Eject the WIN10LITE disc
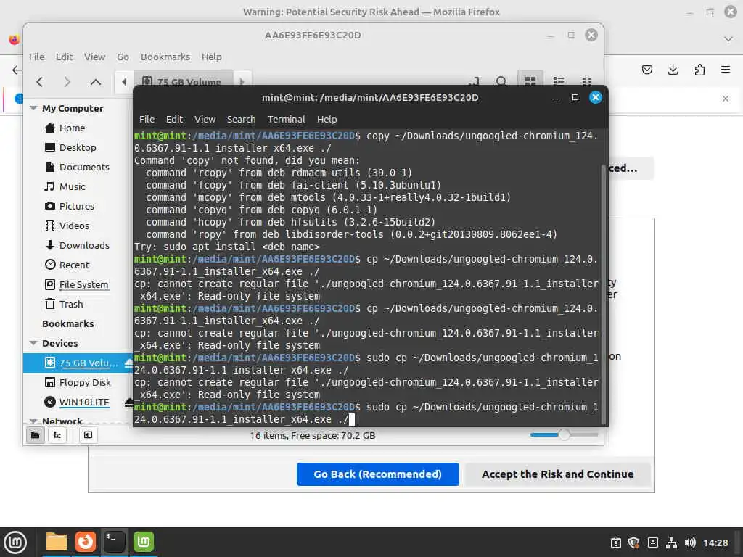 tap(128, 402)
